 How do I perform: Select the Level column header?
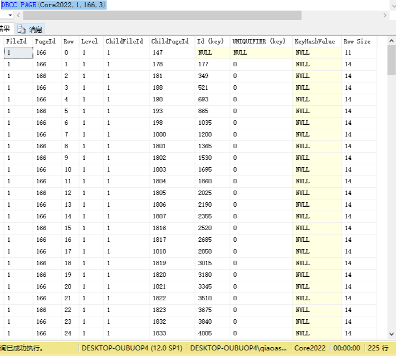click(91, 41)
